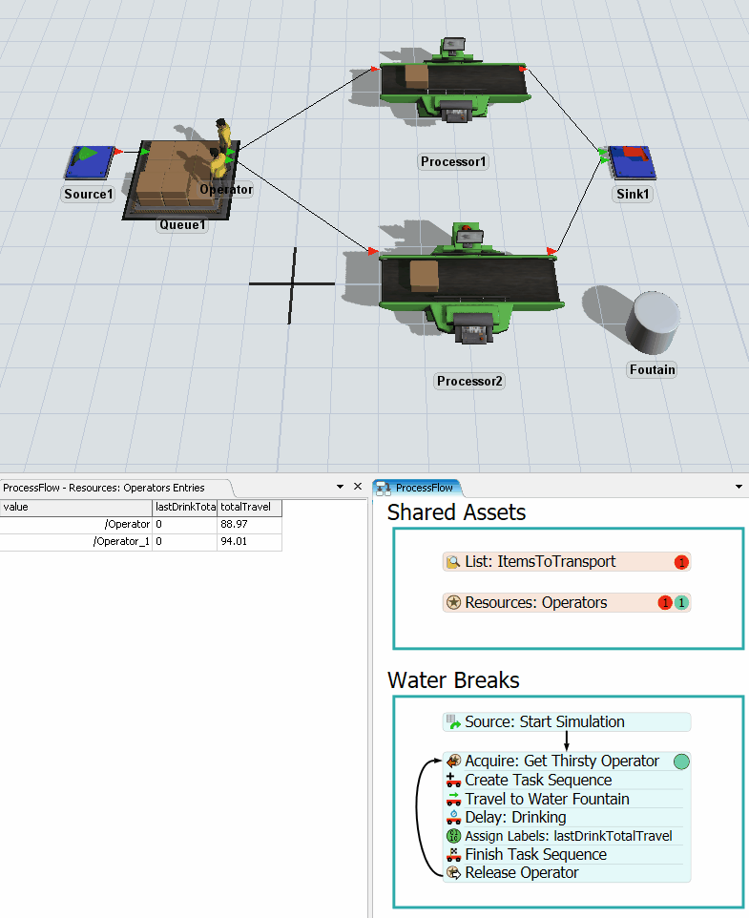
Task: Select the Foutain cylinder object
Action: point(653,323)
